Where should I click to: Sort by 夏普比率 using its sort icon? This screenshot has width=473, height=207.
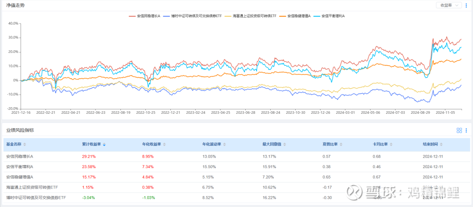[x=341, y=144]
